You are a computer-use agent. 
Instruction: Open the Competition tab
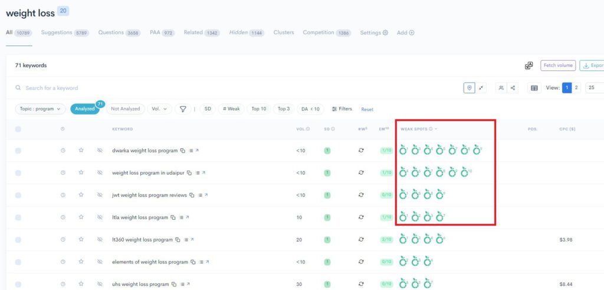click(x=327, y=32)
